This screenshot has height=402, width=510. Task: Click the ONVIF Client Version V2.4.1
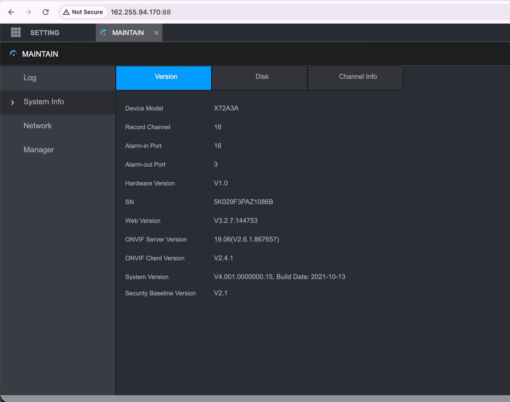point(224,258)
